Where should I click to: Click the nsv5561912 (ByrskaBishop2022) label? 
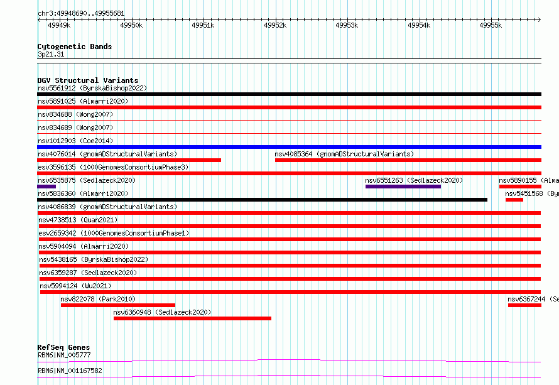[x=92, y=88]
